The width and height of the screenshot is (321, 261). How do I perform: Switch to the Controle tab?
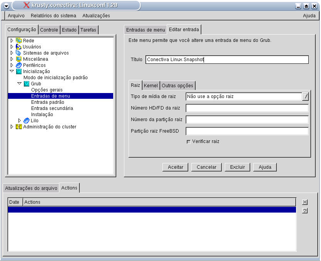(49, 30)
